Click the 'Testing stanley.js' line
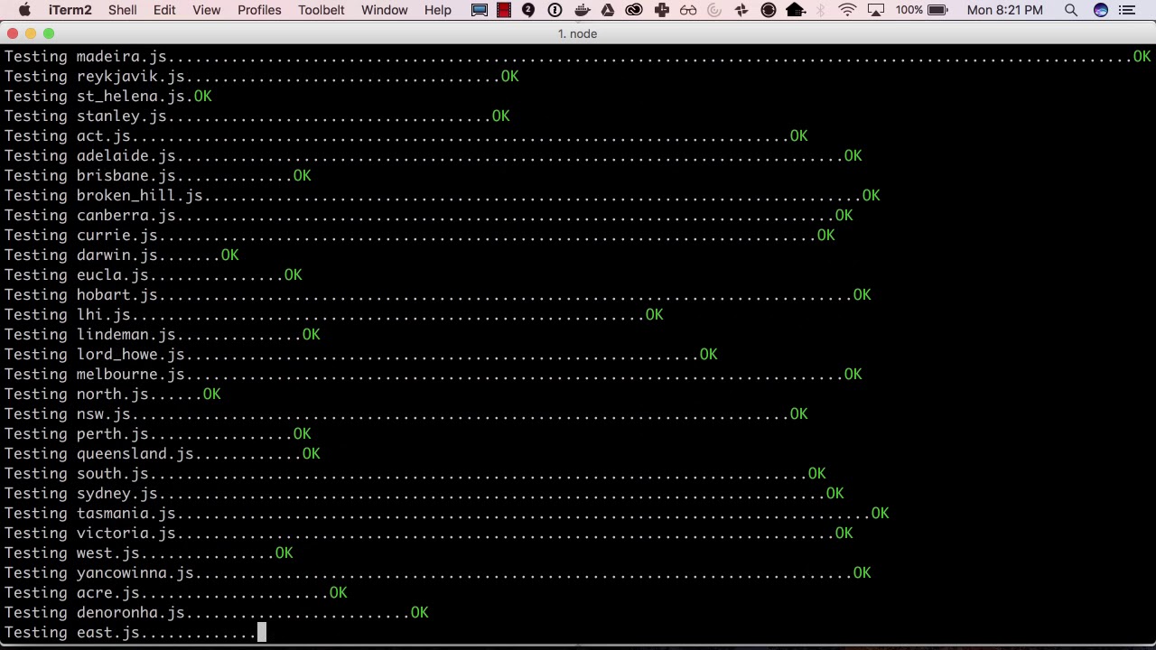Viewport: 1156px width, 650px height. click(x=256, y=116)
